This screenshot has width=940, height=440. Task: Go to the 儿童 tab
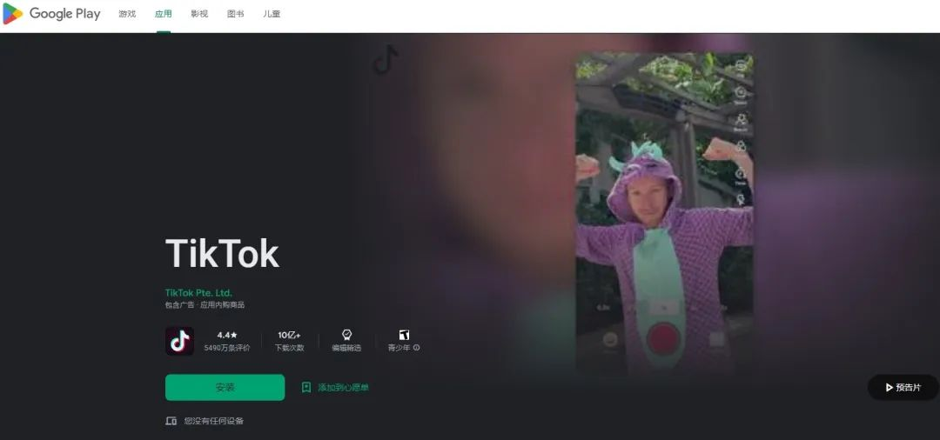[x=272, y=14]
